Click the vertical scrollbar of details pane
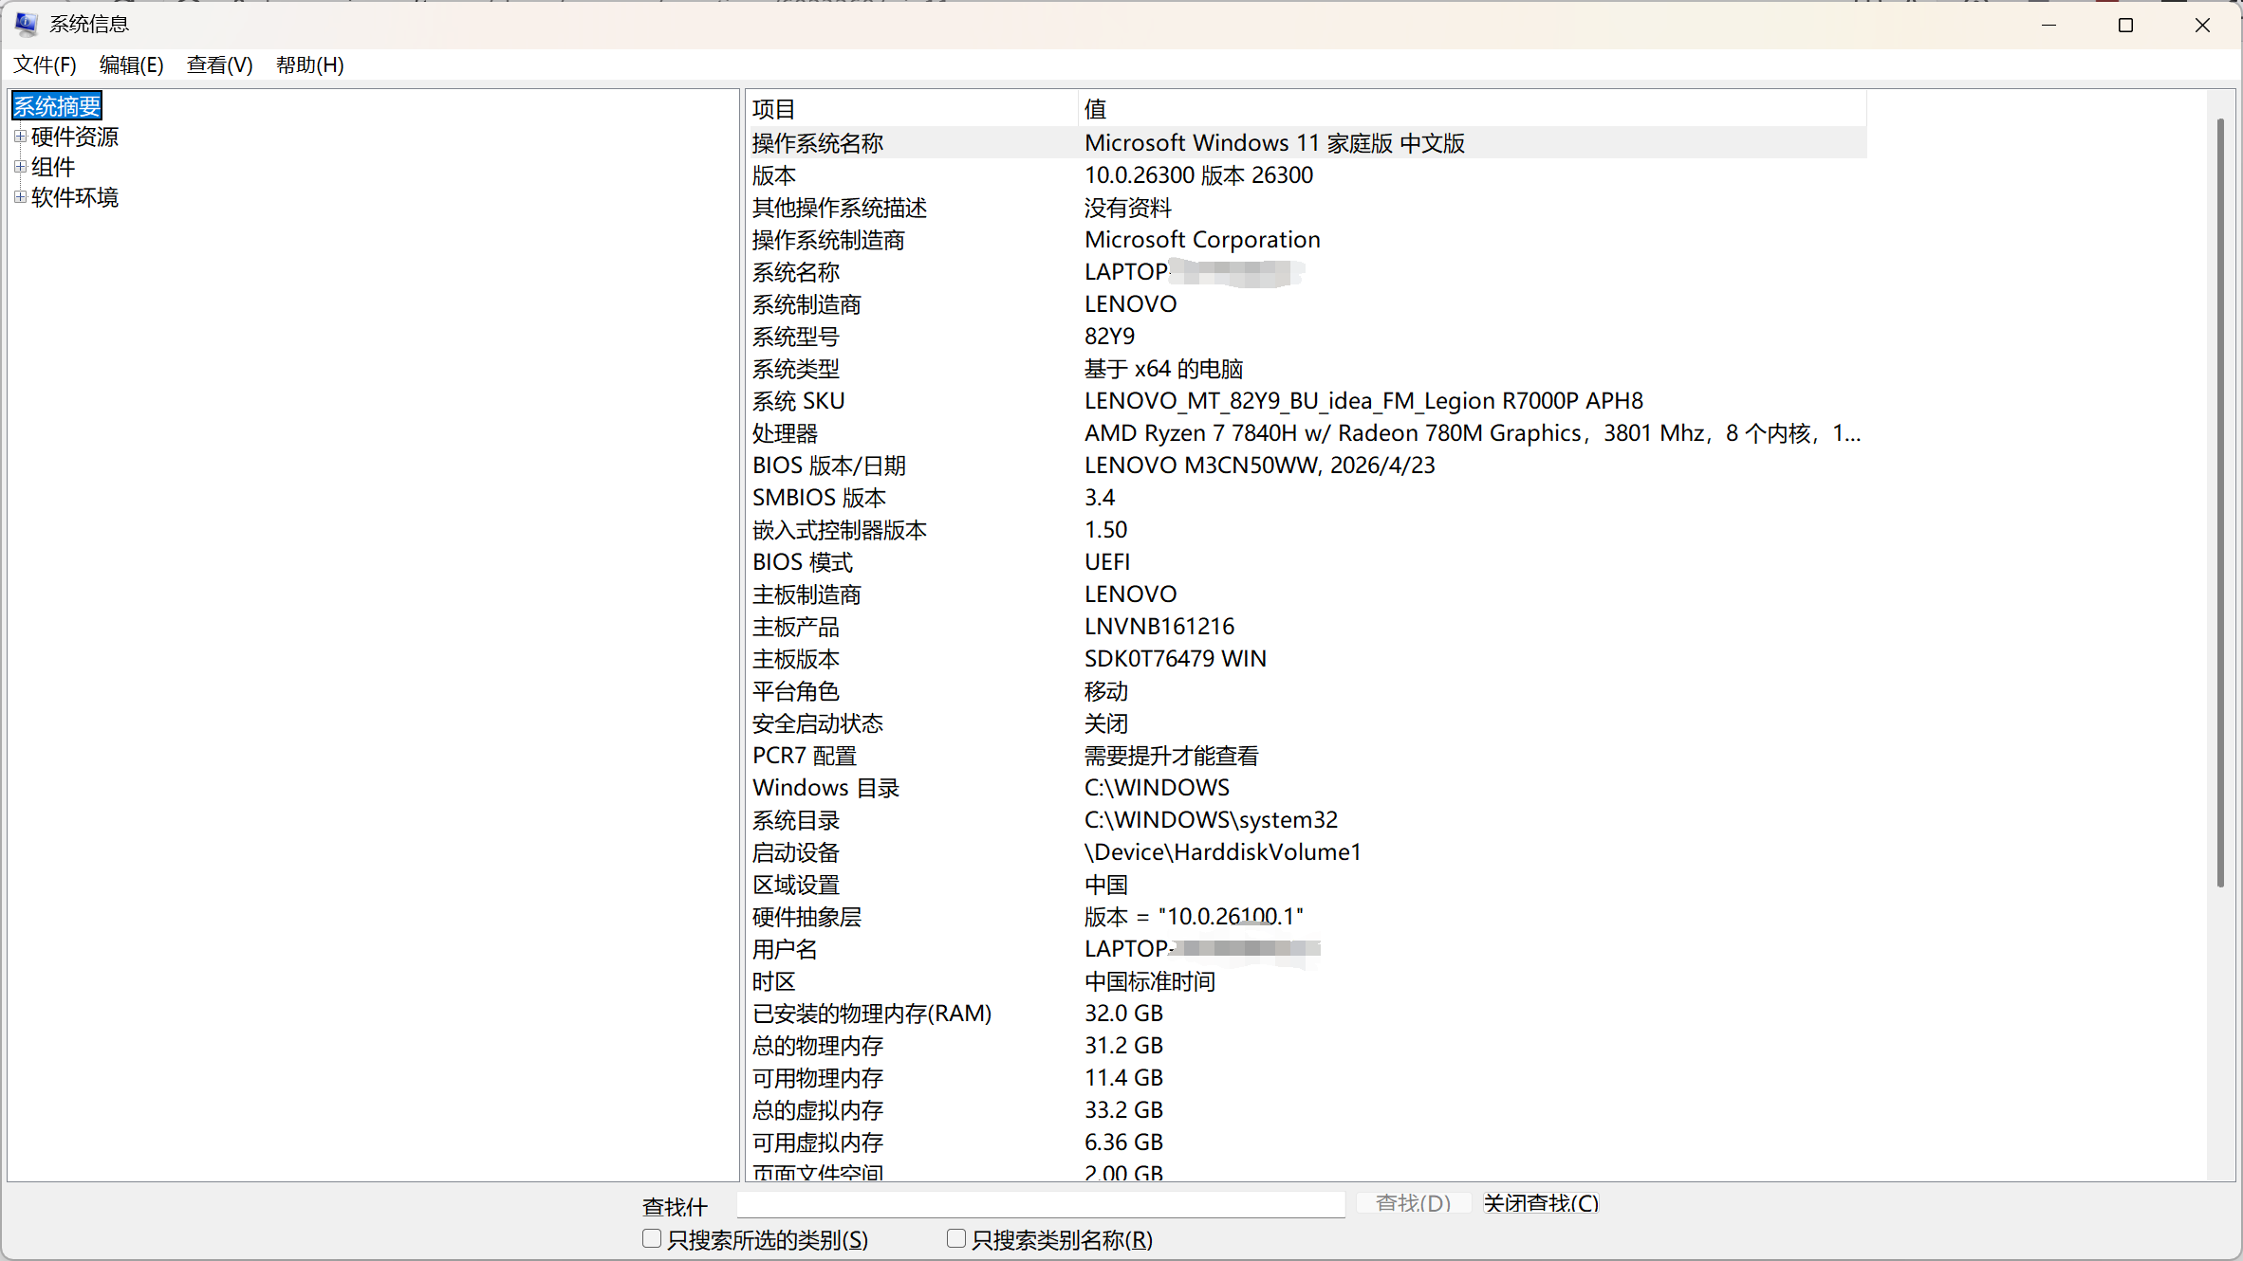 2220,503
